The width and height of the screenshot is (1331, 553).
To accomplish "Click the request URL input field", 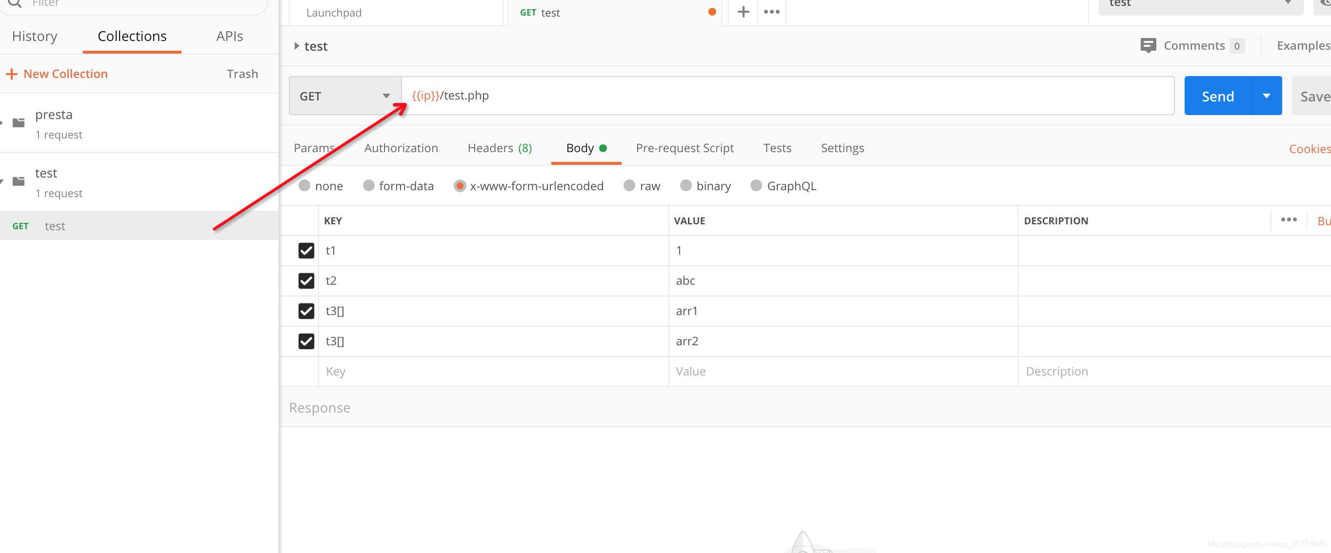I will point(775,96).
